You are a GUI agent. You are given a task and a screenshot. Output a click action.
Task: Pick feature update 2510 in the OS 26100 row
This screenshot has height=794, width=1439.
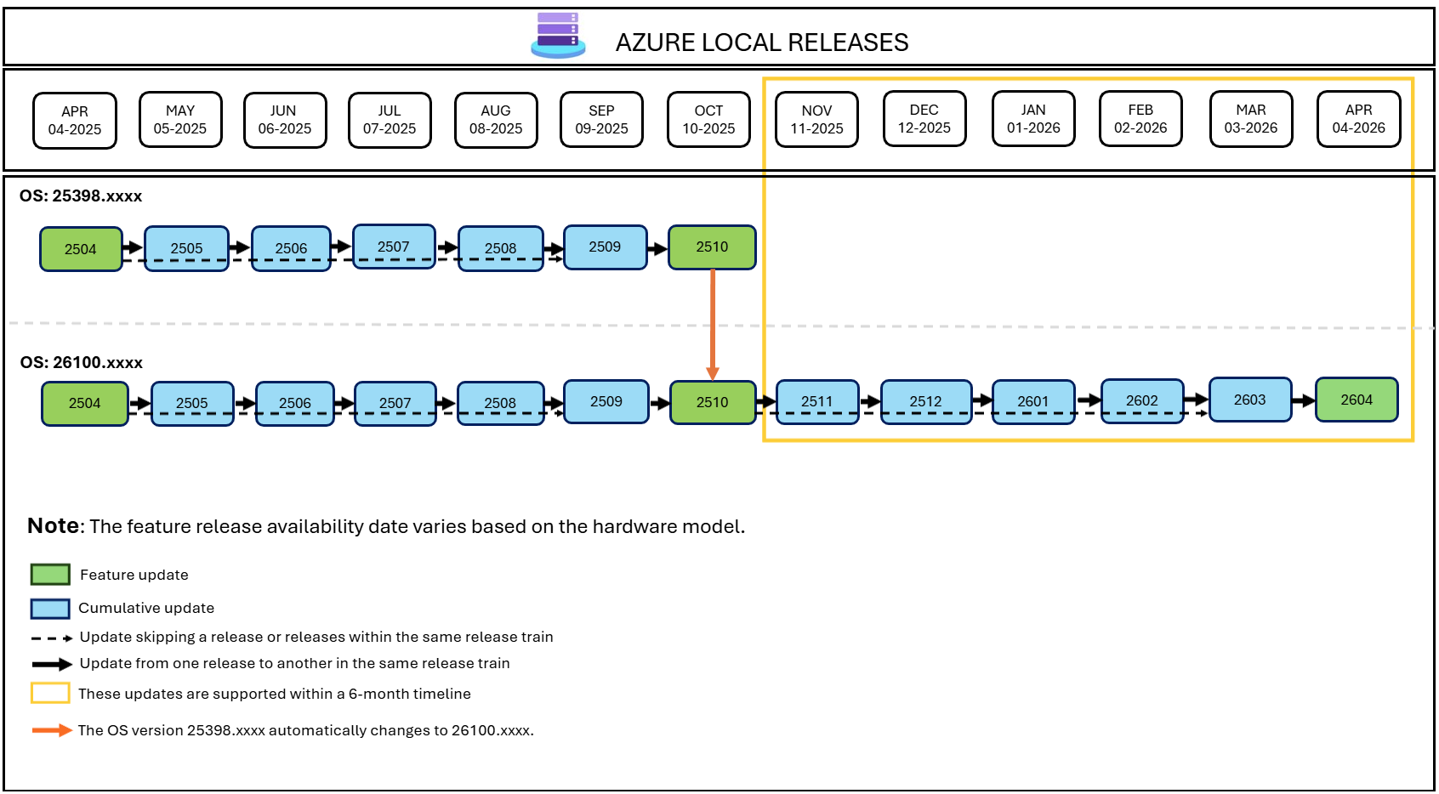pyautogui.click(x=713, y=402)
